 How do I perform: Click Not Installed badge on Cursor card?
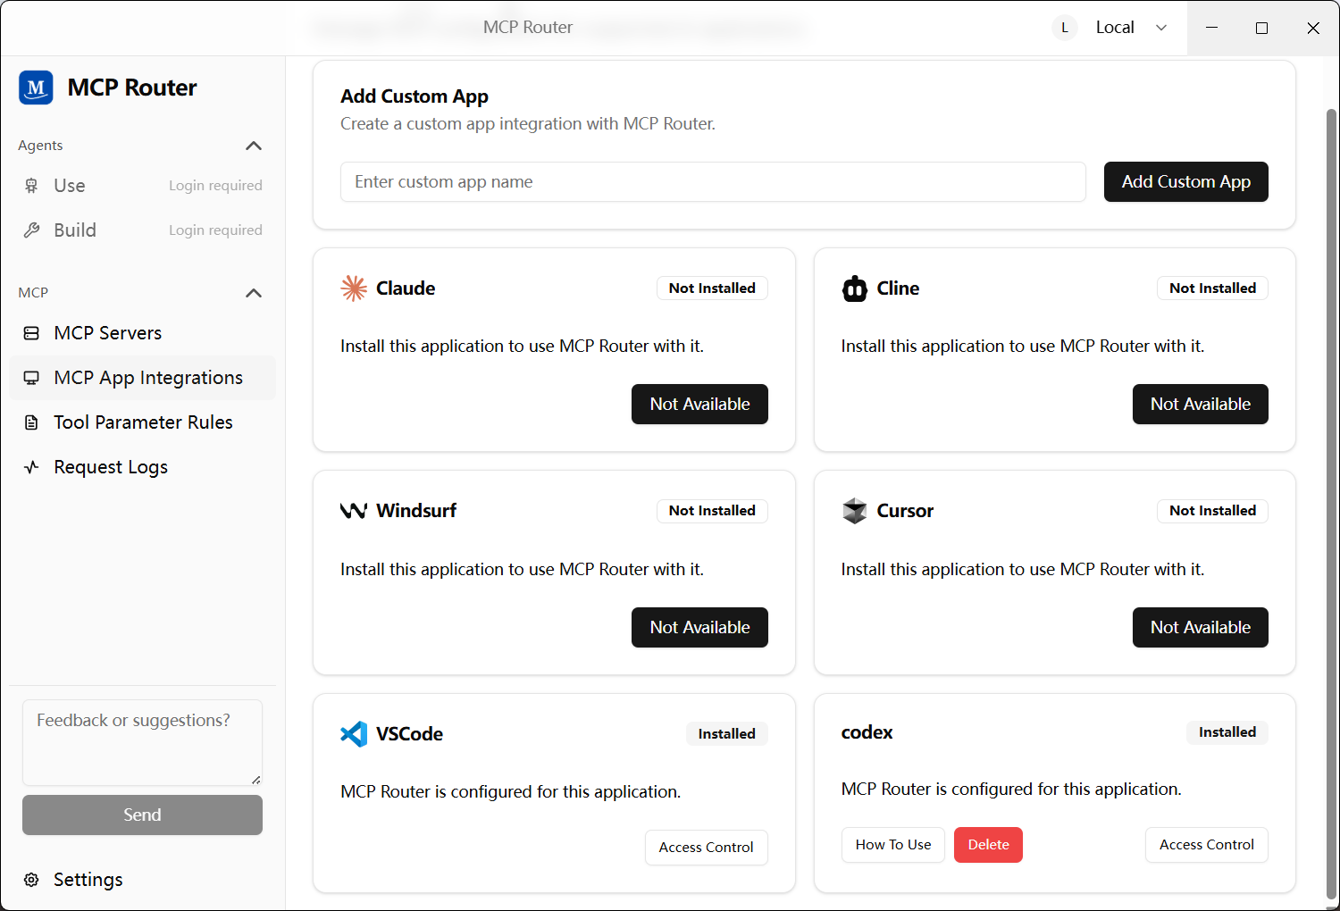1212,511
